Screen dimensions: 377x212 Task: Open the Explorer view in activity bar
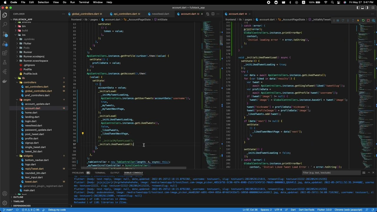[5, 15]
